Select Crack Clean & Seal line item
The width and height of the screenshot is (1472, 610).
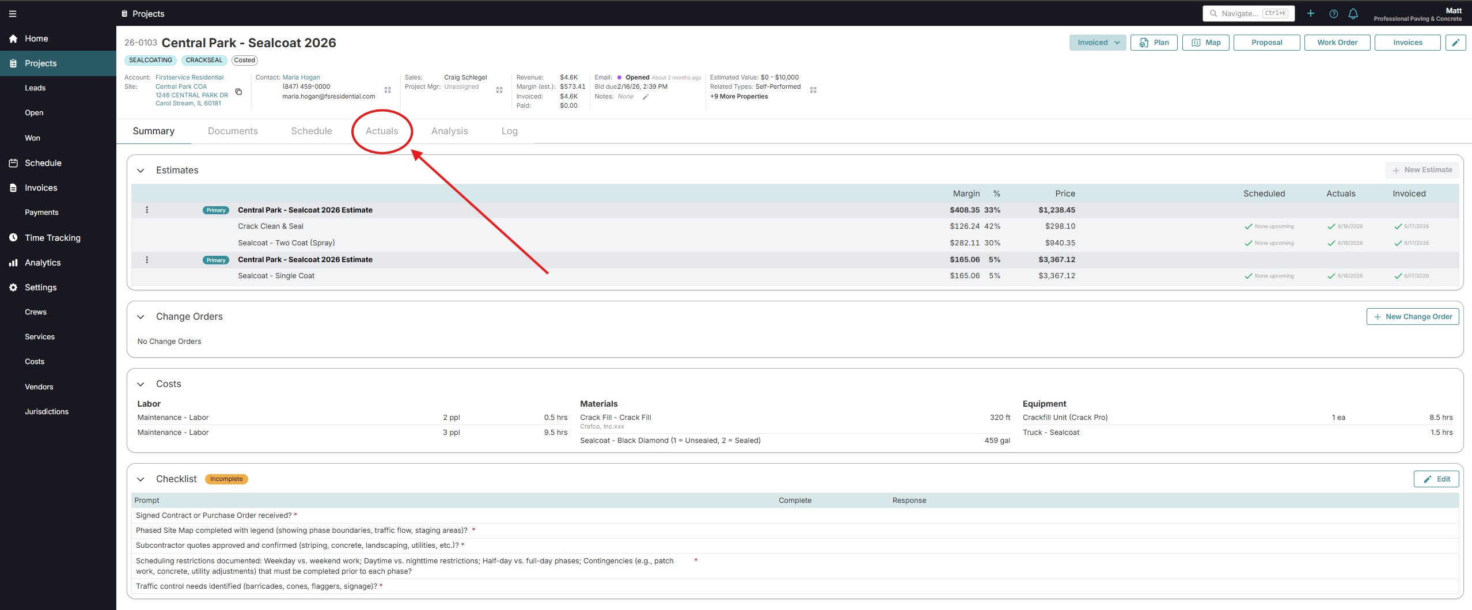coord(795,226)
